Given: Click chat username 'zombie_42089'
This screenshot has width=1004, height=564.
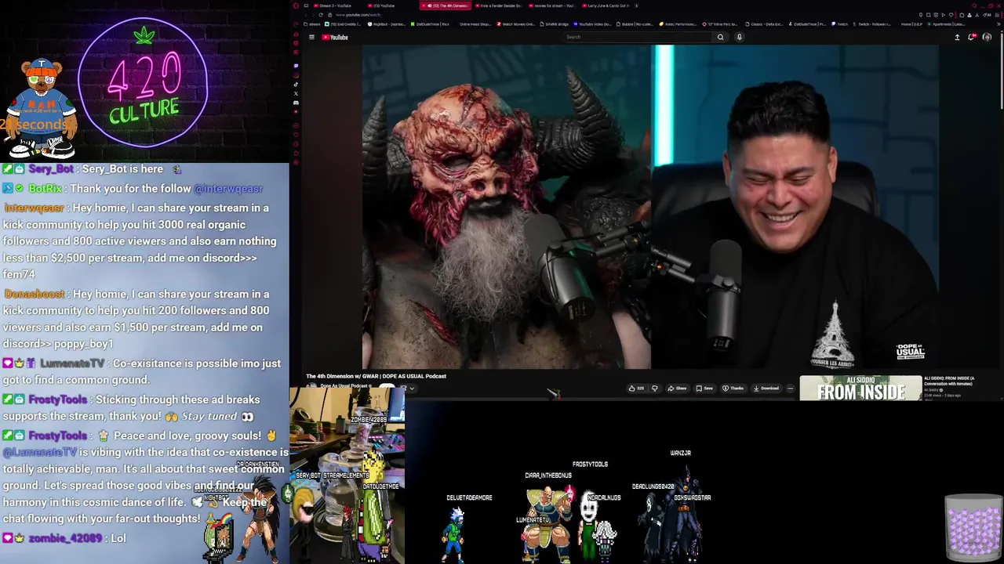Looking at the screenshot, I should 66,538.
